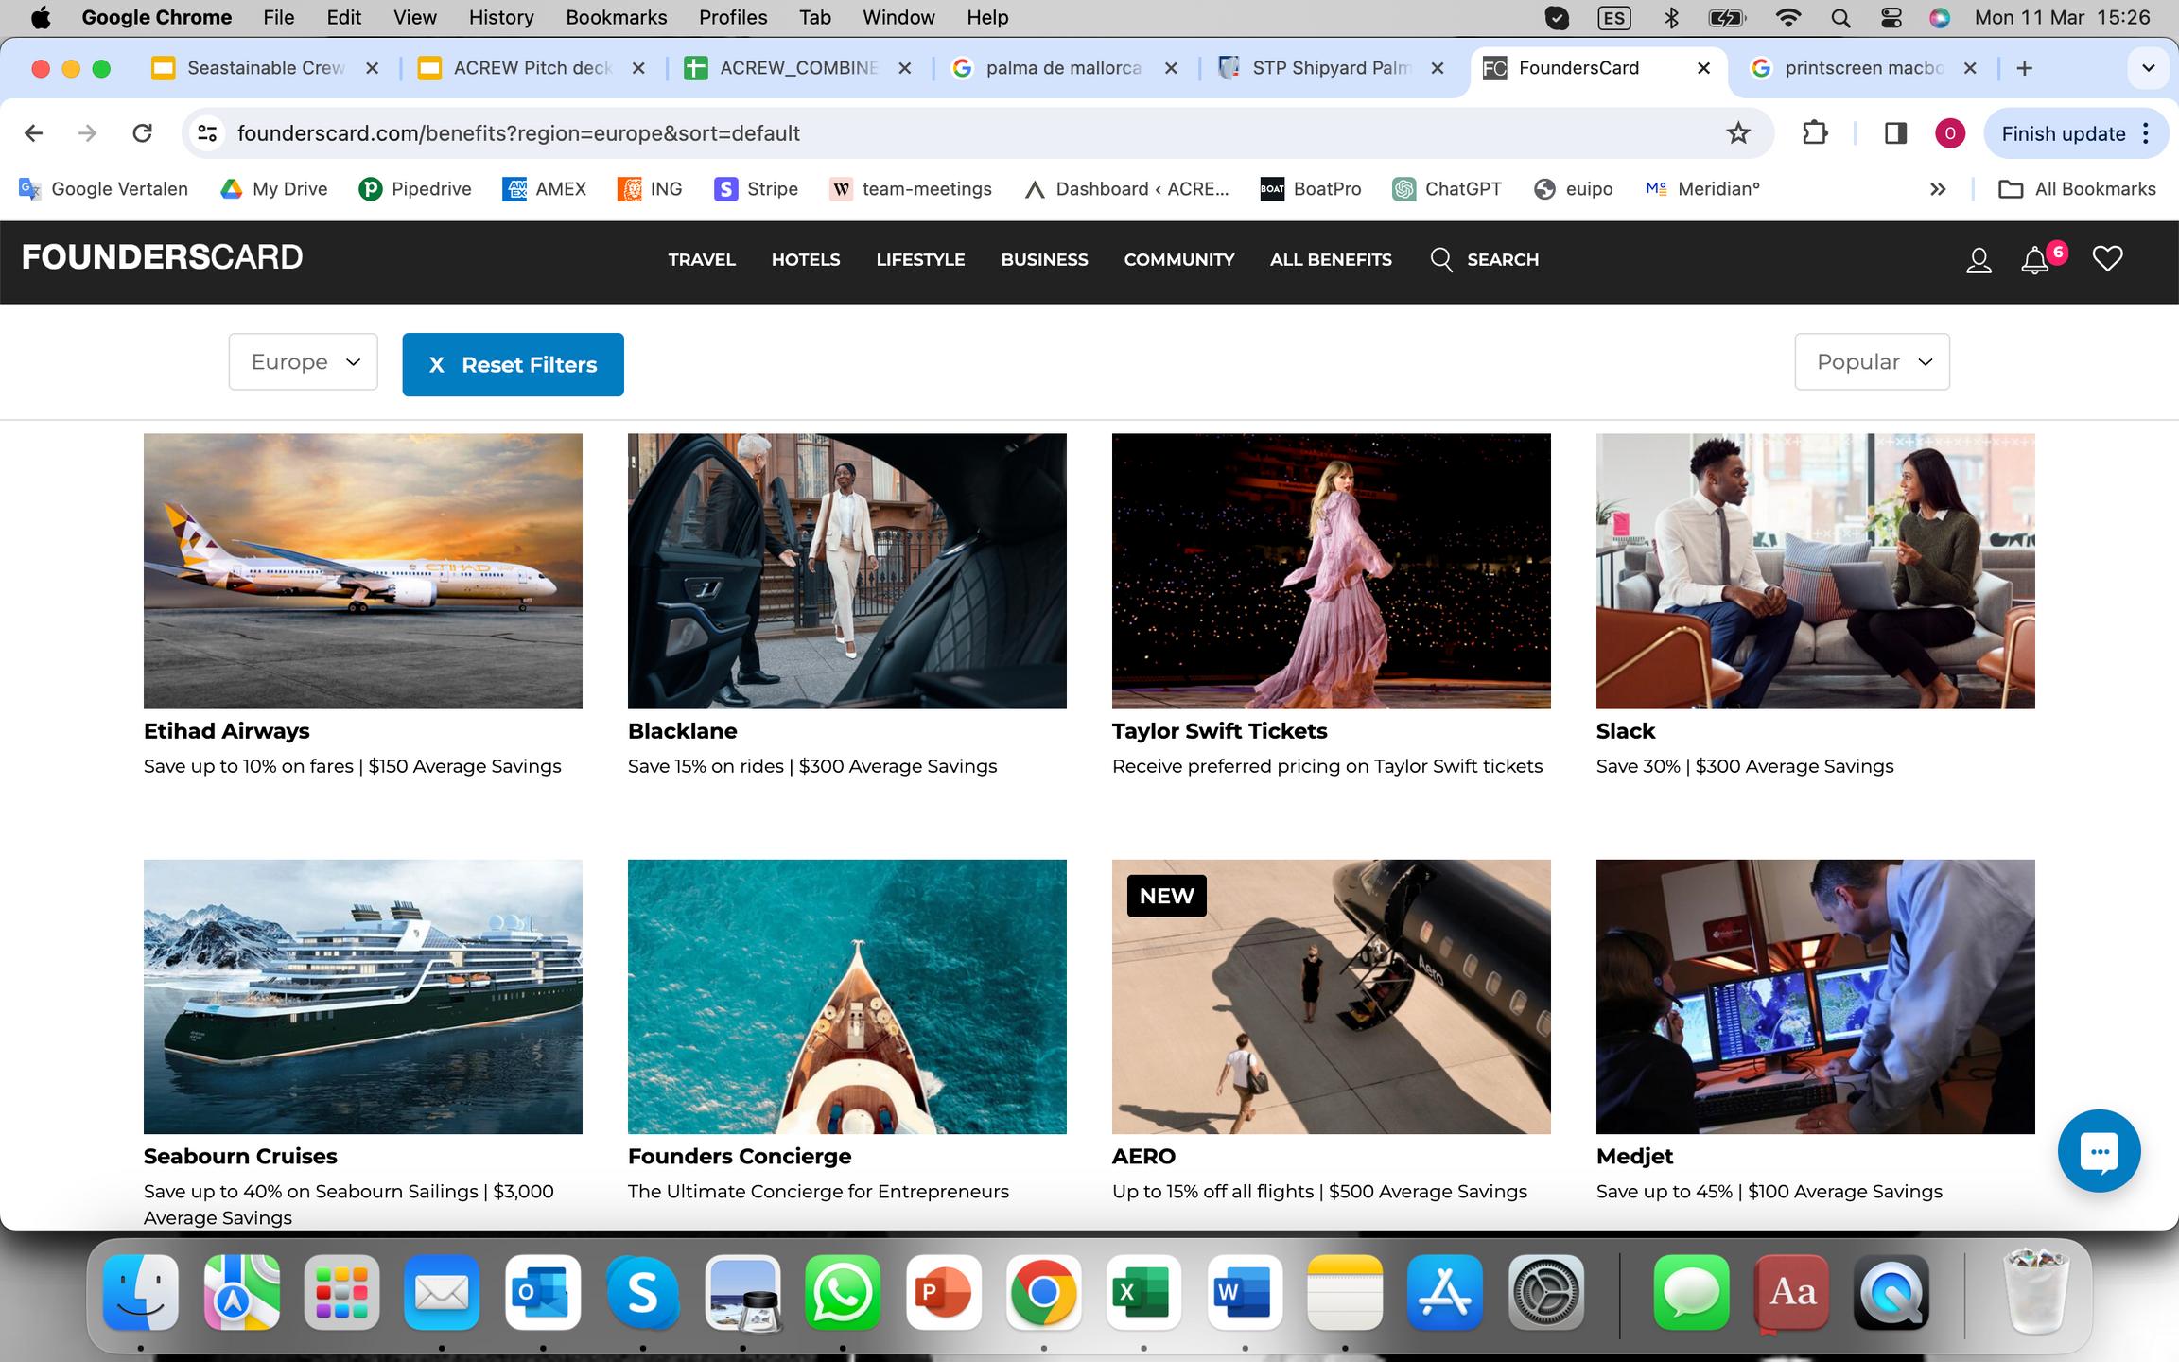Image resolution: width=2179 pixels, height=1362 pixels.
Task: Bookmark page with the star icon
Action: [x=1738, y=133]
